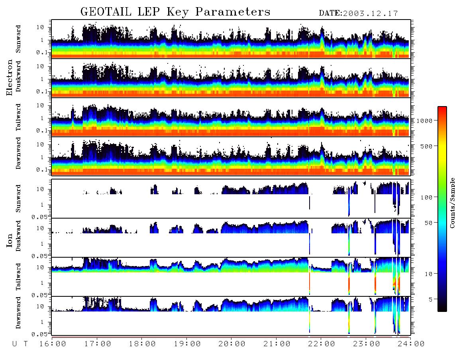The height and width of the screenshot is (351, 455).
Task: Select the "22:00" time tick label
Action: tap(322, 344)
